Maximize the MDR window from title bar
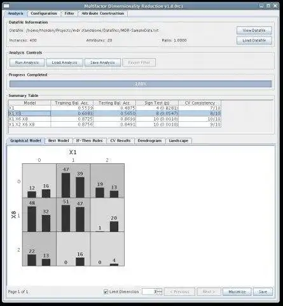This screenshot has height=306, width=283. click(x=268, y=6)
